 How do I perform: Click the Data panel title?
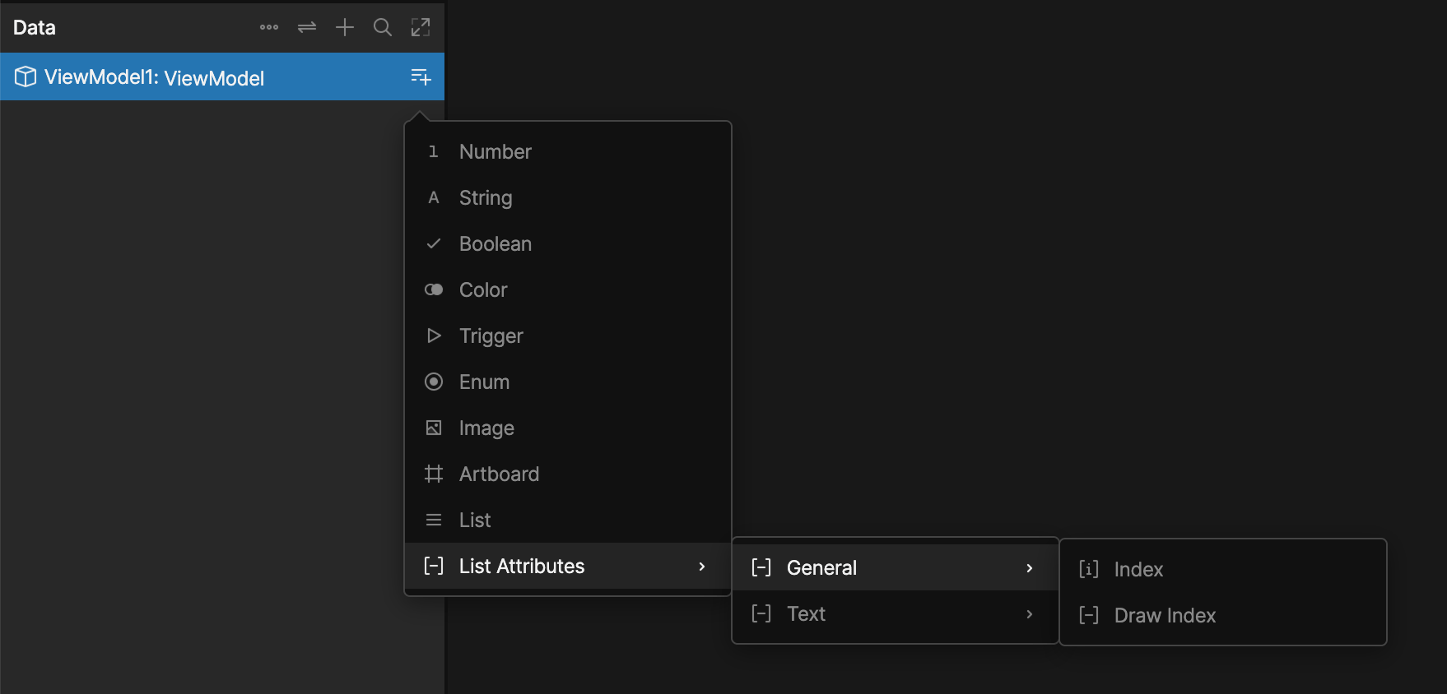[x=35, y=27]
